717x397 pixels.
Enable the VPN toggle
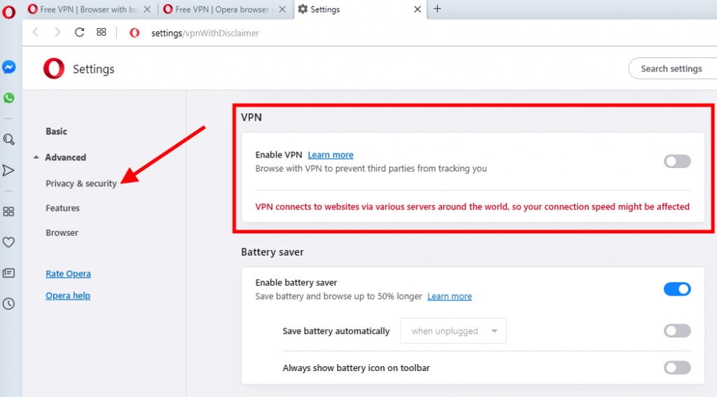(677, 161)
